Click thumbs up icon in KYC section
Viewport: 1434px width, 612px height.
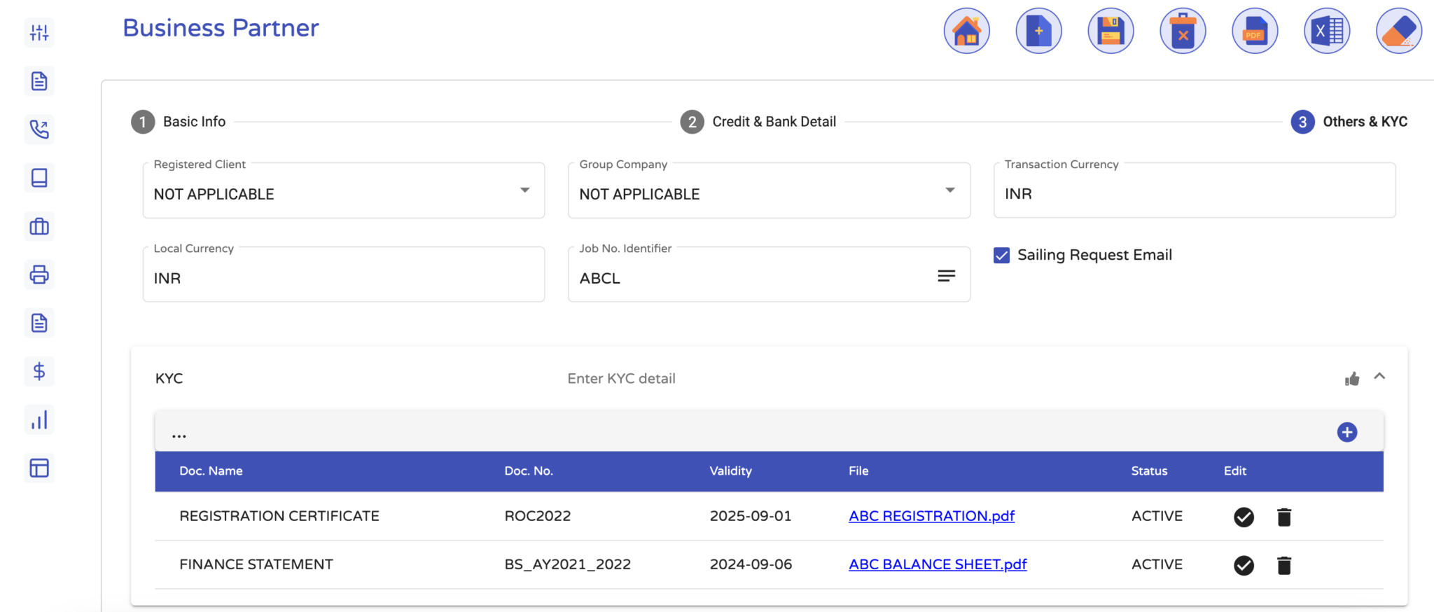(1352, 379)
